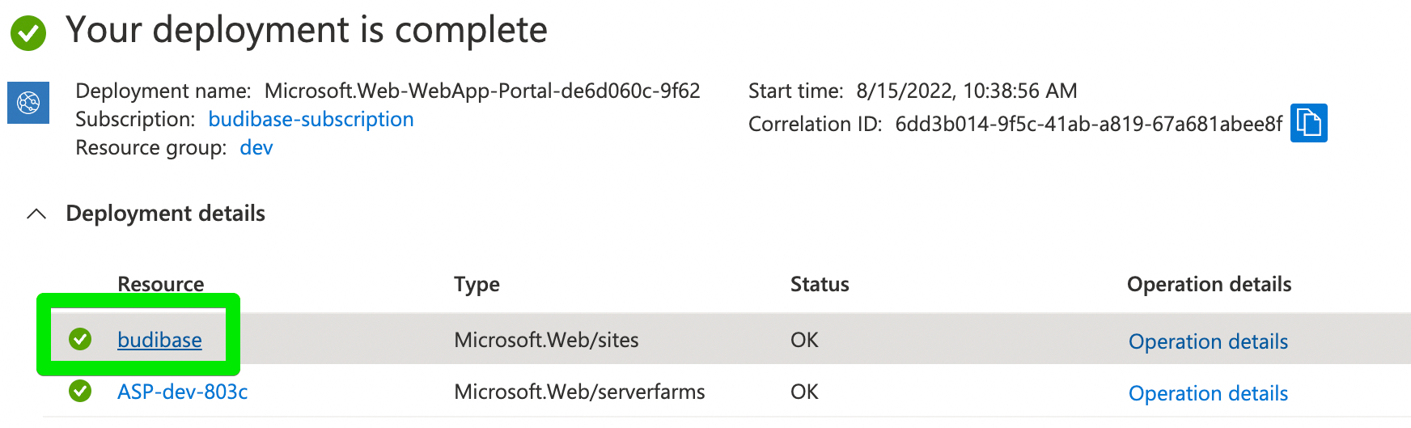Screen dimensions: 1411x428
Task: Select the Microsoft.Web/serverfarms type cell
Action: tap(579, 392)
